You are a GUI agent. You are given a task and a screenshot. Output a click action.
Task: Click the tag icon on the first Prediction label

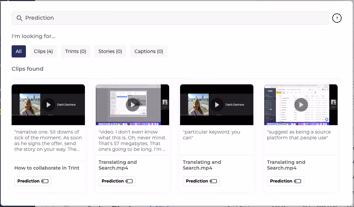[45, 181]
